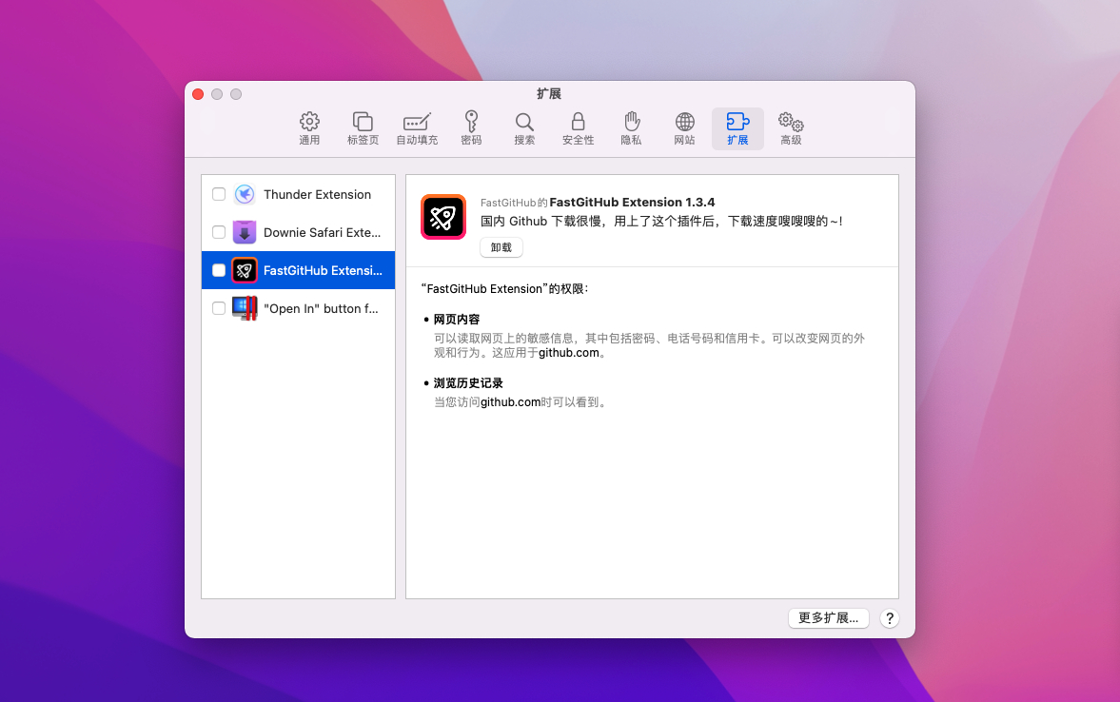Image resolution: width=1120 pixels, height=702 pixels.
Task: Switch to the 网站 (Websites) globe tab
Action: point(684,128)
